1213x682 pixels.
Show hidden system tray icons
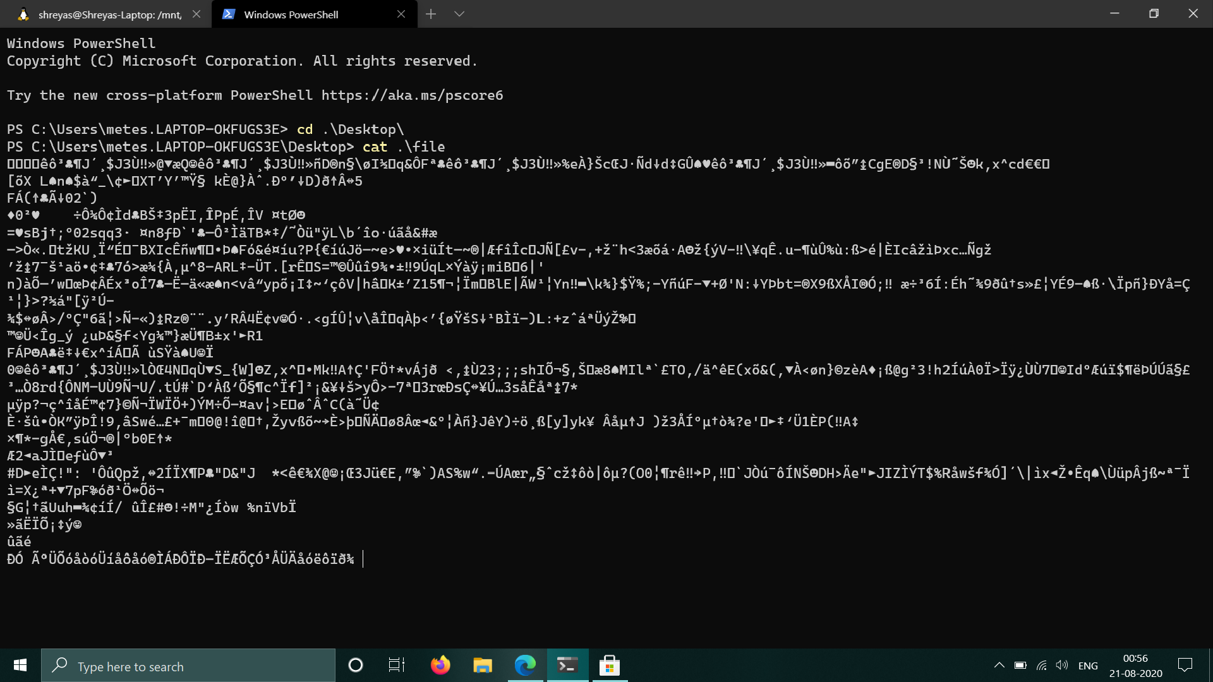(x=999, y=665)
